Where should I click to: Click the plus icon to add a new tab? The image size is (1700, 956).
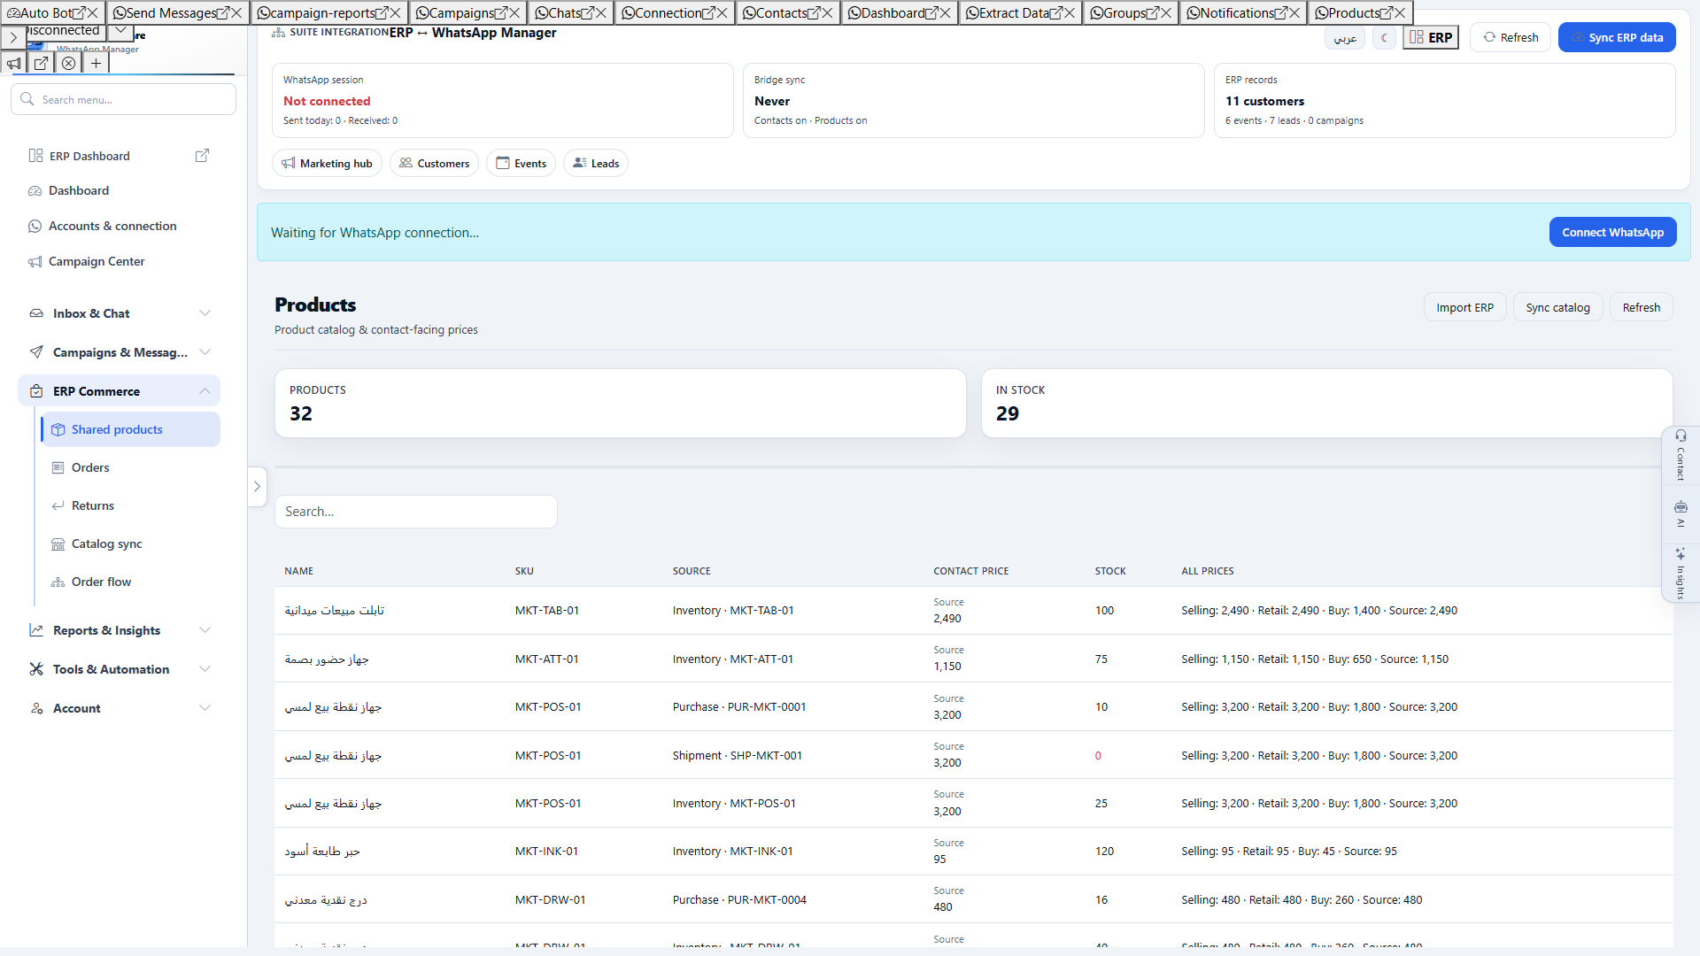(x=96, y=63)
